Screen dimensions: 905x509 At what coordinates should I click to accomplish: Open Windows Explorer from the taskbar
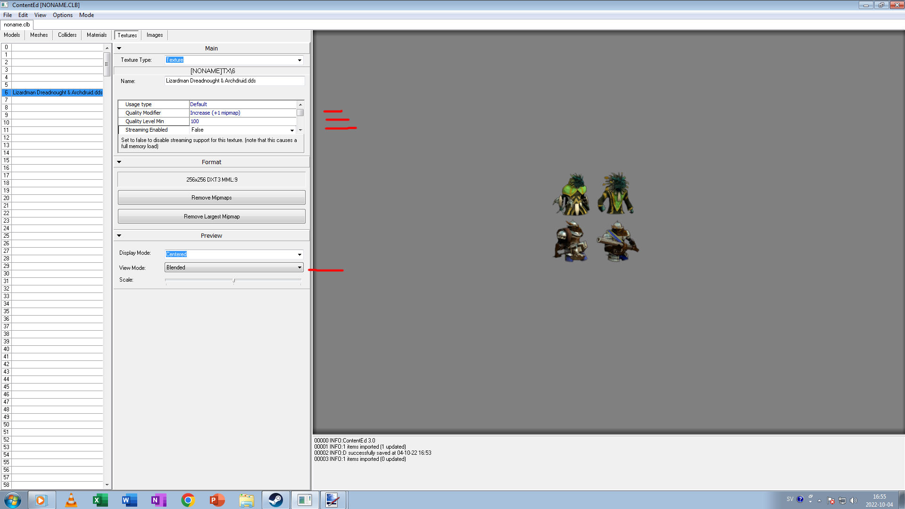(x=246, y=500)
